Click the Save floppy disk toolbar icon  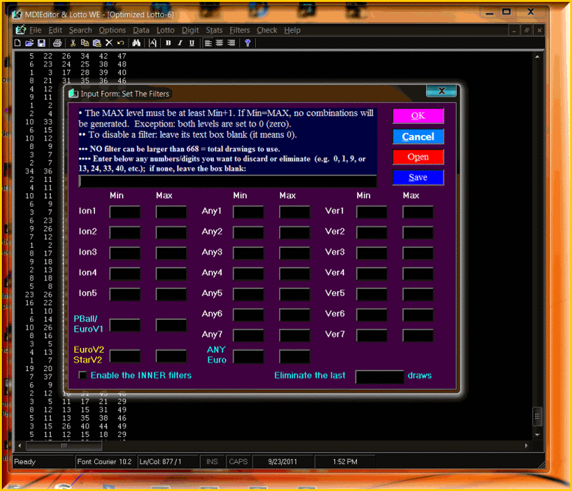pyautogui.click(x=41, y=43)
